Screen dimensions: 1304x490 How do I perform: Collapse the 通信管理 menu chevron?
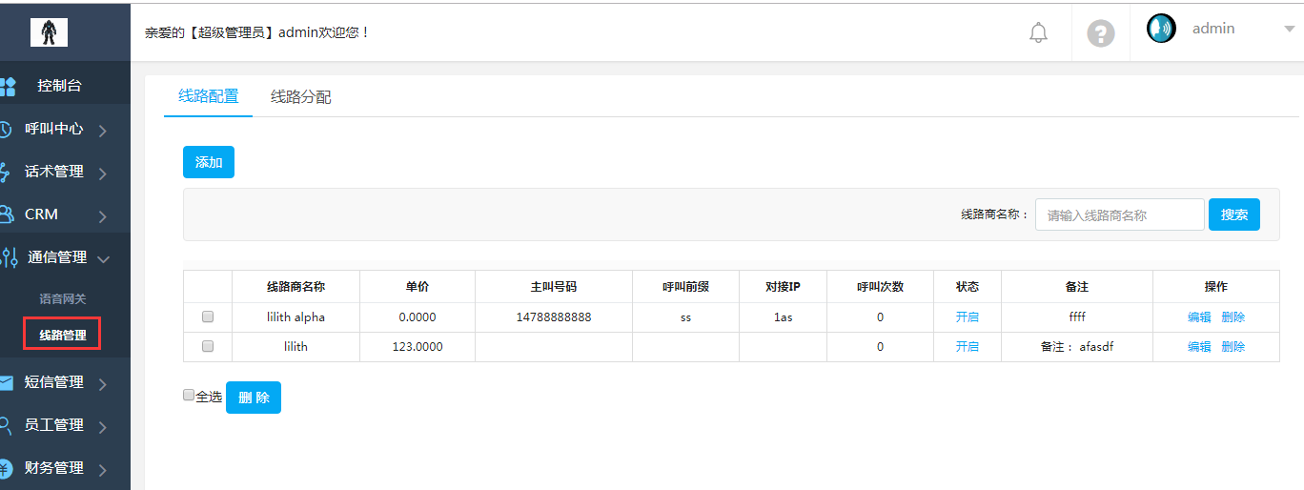(x=103, y=258)
